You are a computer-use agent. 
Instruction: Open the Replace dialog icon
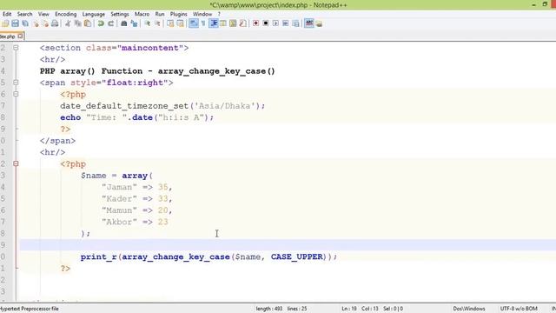click(134, 23)
